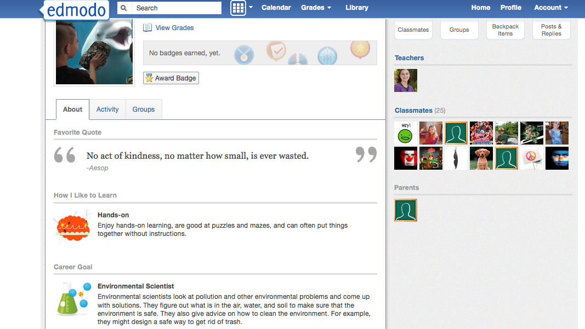Screen dimensions: 585x329
Task: Switch to the Groups profile tab
Action: pyautogui.click(x=144, y=109)
